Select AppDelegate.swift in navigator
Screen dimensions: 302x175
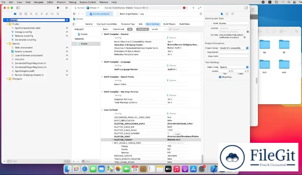[25, 71]
